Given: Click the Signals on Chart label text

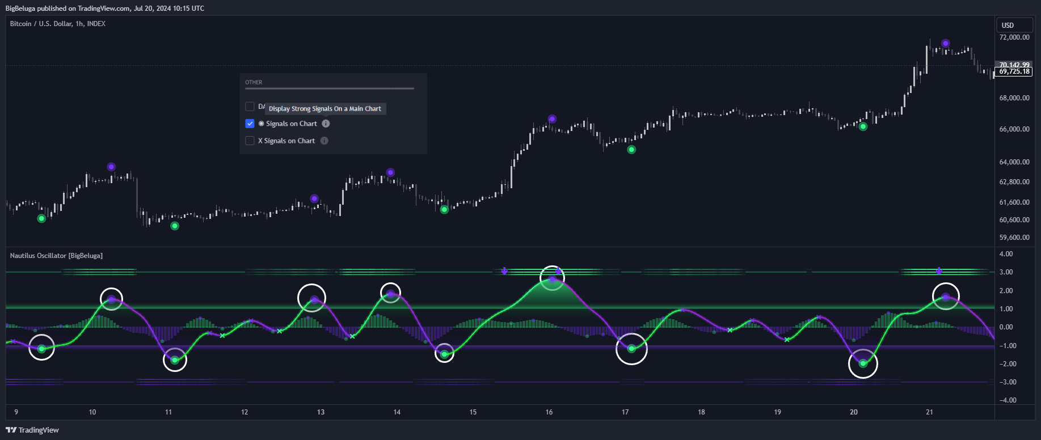Looking at the screenshot, I should (x=292, y=124).
